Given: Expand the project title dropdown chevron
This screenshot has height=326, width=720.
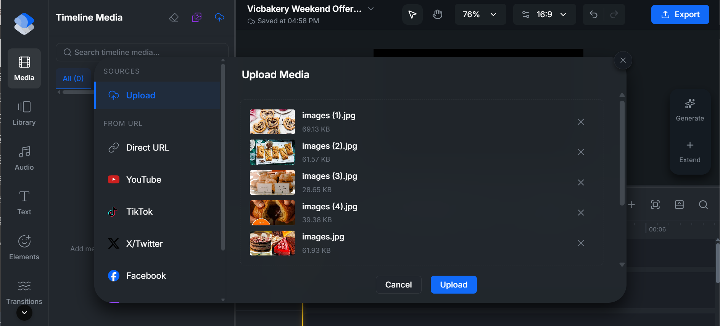Looking at the screenshot, I should [x=371, y=9].
